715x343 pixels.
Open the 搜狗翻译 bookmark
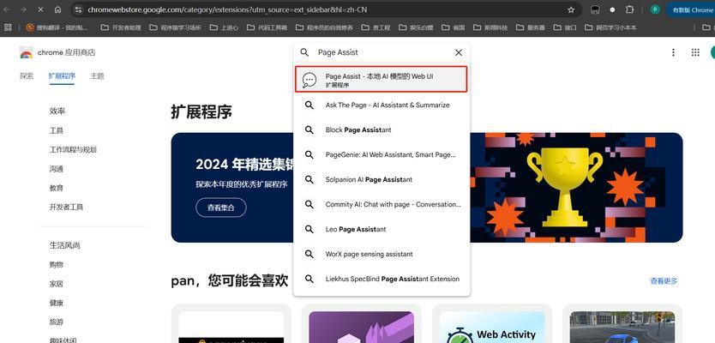(57, 27)
